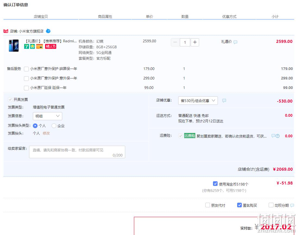
Task: Enable 朋友代付 option
Action: (208, 205)
